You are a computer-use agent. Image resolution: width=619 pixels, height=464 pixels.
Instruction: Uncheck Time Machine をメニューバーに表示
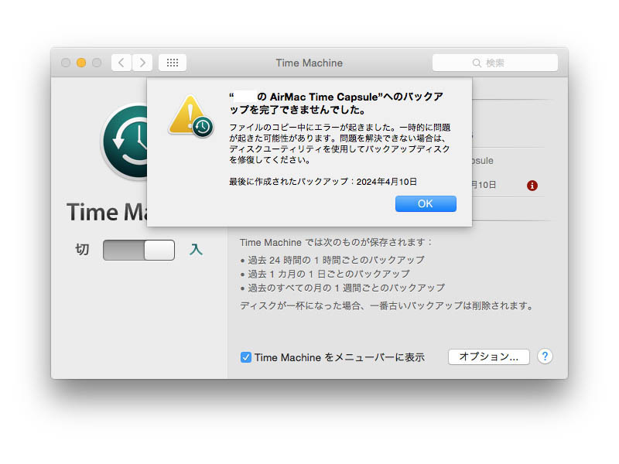pyautogui.click(x=245, y=357)
